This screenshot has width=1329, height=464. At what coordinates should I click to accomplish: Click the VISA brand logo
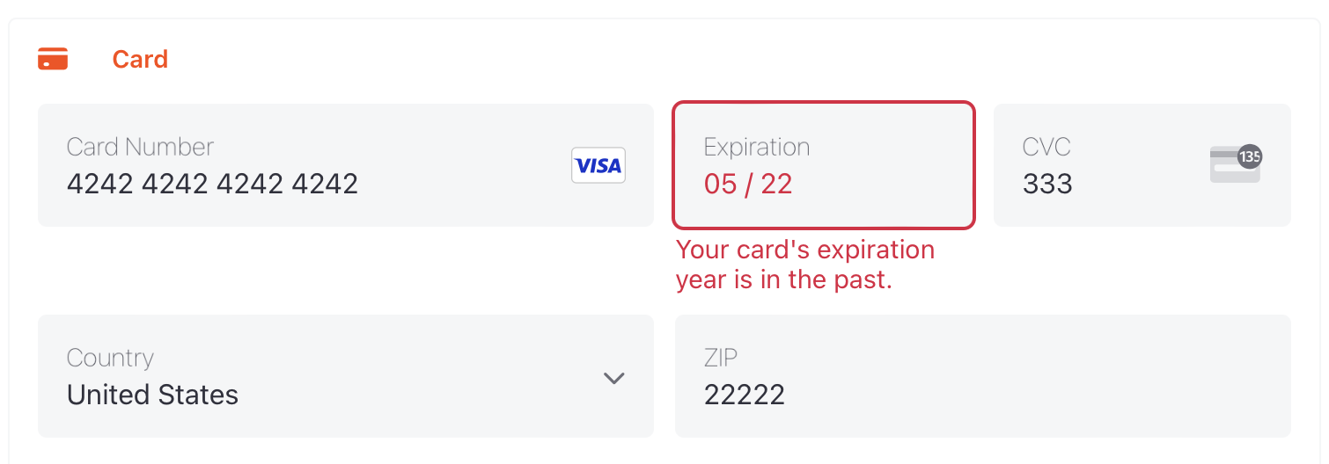click(x=598, y=165)
